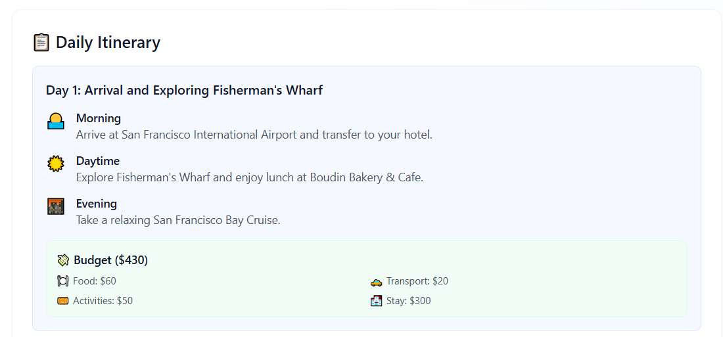Click the Day 1 Arrival title
723x337 pixels.
(x=184, y=91)
